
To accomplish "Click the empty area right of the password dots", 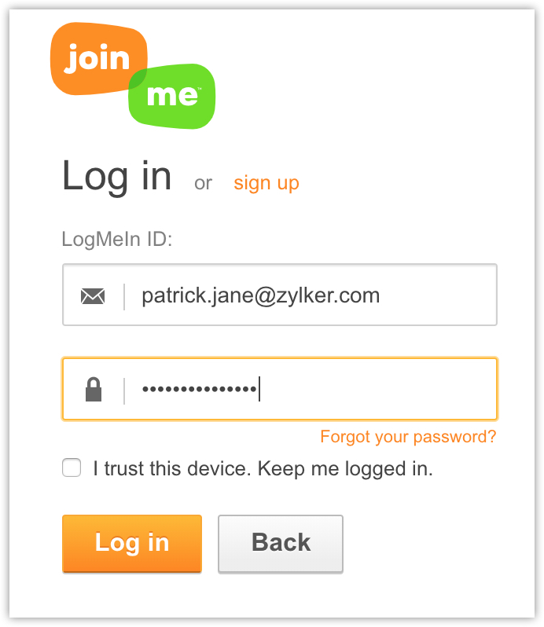I will pos(377,389).
